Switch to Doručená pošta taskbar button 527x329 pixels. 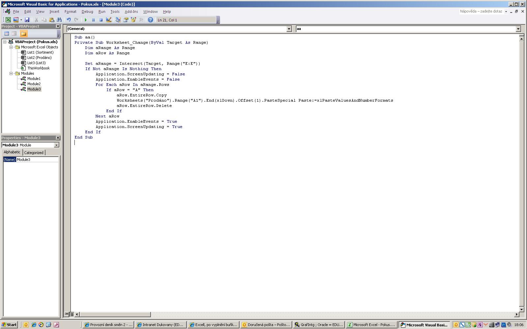pyautogui.click(x=266, y=325)
